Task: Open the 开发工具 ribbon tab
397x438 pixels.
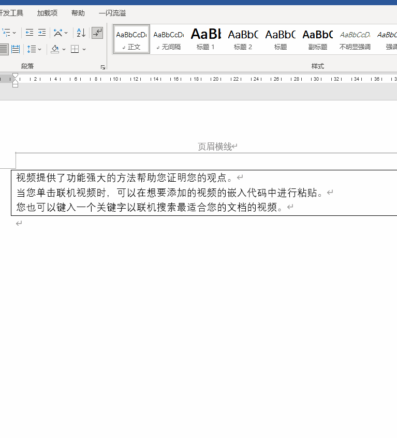Action: (x=11, y=13)
